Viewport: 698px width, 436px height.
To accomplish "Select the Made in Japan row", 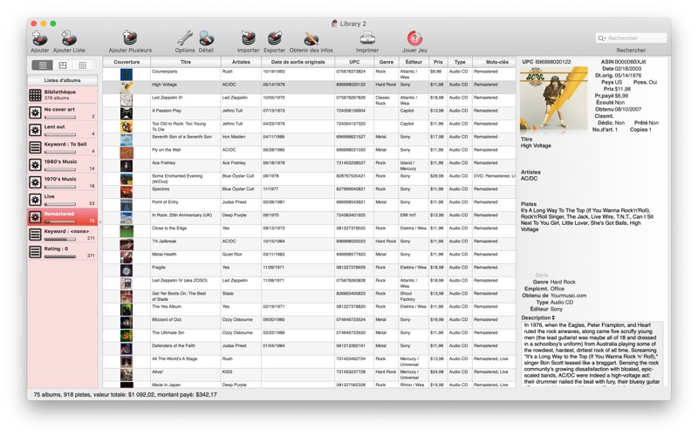I will click(x=310, y=385).
